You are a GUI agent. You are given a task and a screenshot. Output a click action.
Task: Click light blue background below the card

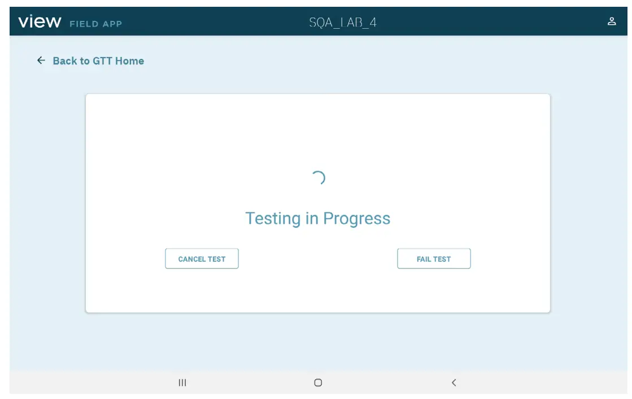coord(318,342)
